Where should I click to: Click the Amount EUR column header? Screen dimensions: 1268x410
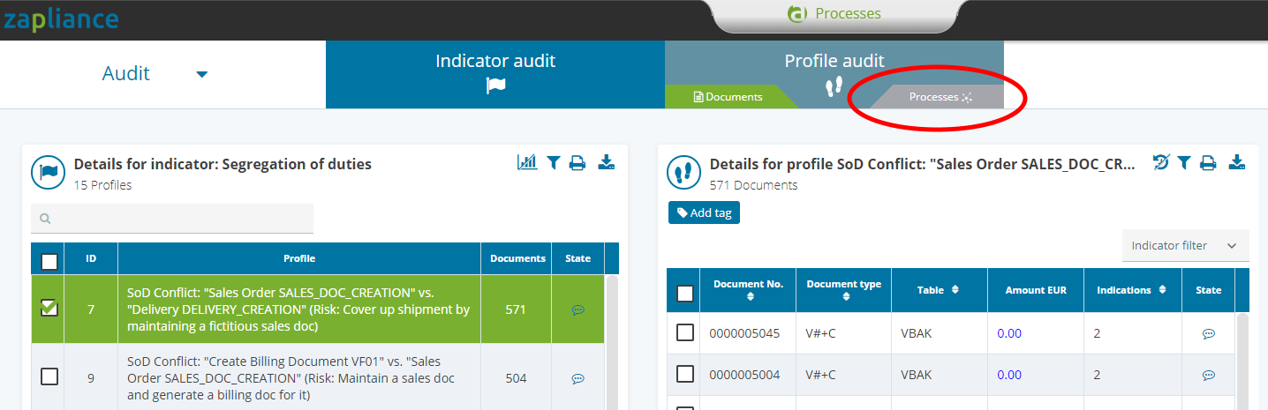pyautogui.click(x=1036, y=290)
